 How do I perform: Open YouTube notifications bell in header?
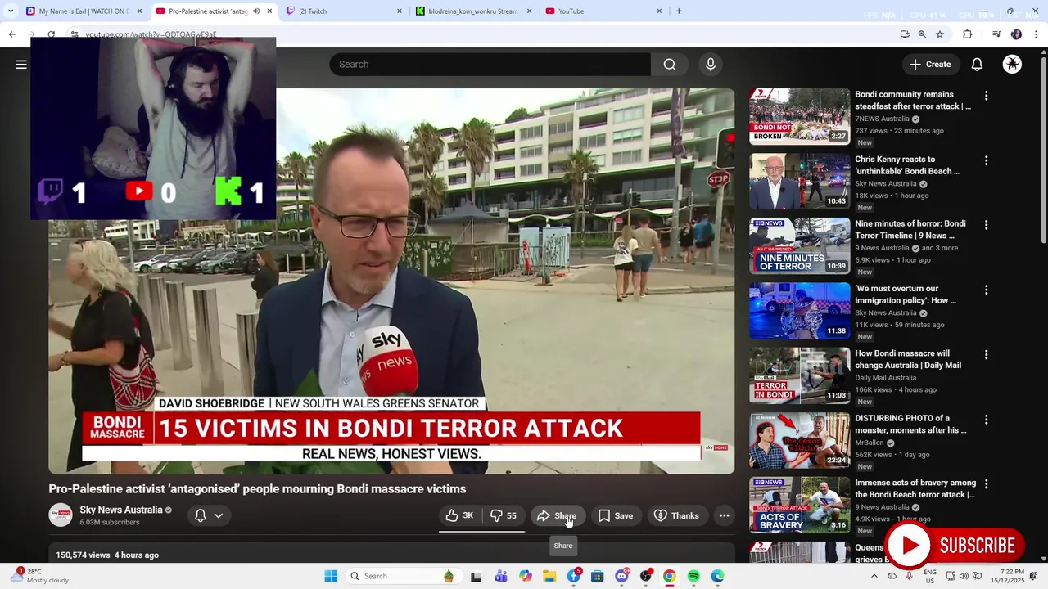[977, 65]
